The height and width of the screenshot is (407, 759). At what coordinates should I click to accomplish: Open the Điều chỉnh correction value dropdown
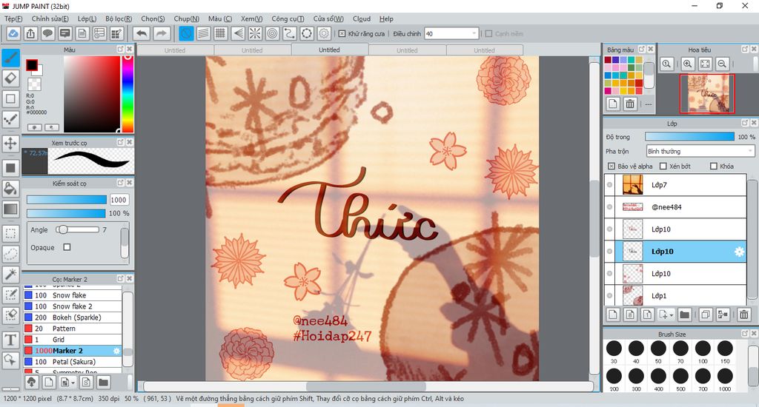[x=474, y=33]
